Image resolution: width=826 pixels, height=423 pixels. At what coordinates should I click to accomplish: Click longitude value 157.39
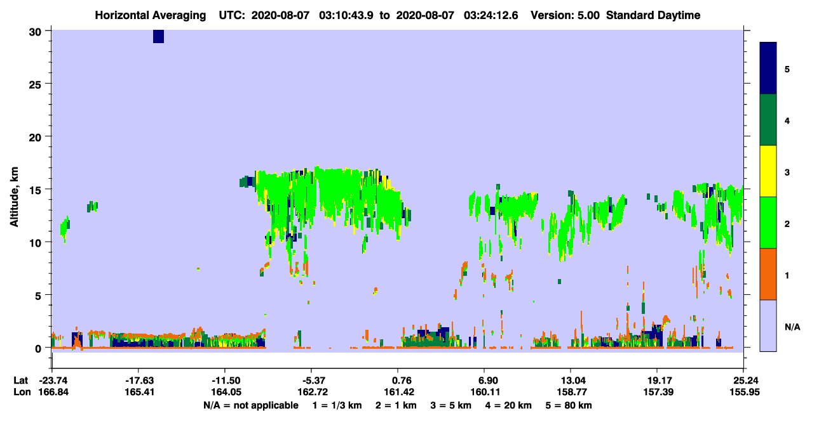pyautogui.click(x=657, y=393)
